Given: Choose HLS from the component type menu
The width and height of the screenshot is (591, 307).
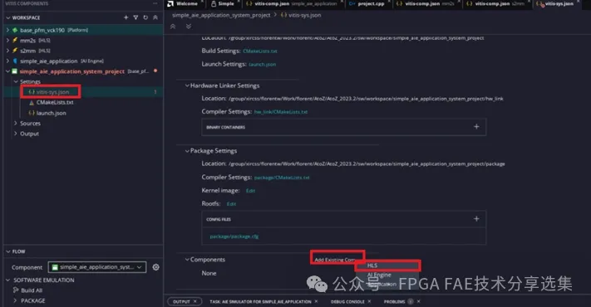Looking at the screenshot, I should point(388,266).
